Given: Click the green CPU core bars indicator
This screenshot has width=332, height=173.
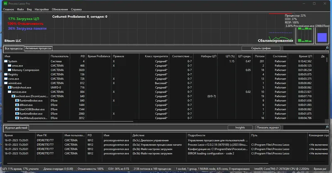Looking at the screenshot, I should (x=305, y=35).
